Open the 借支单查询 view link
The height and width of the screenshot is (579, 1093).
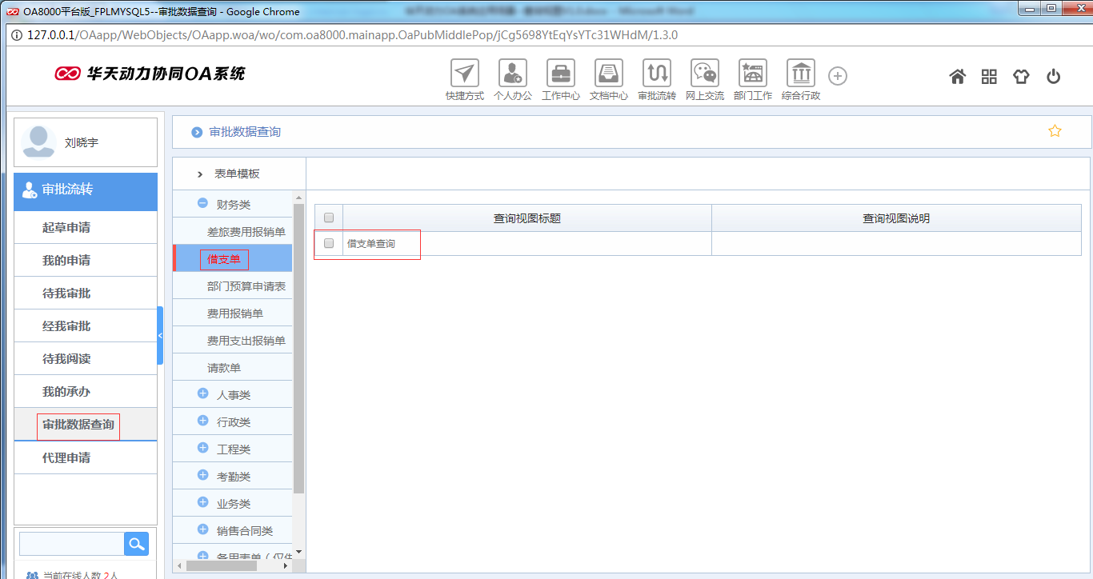click(371, 243)
